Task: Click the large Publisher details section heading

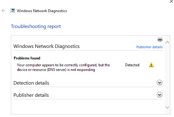Action: click(31, 95)
